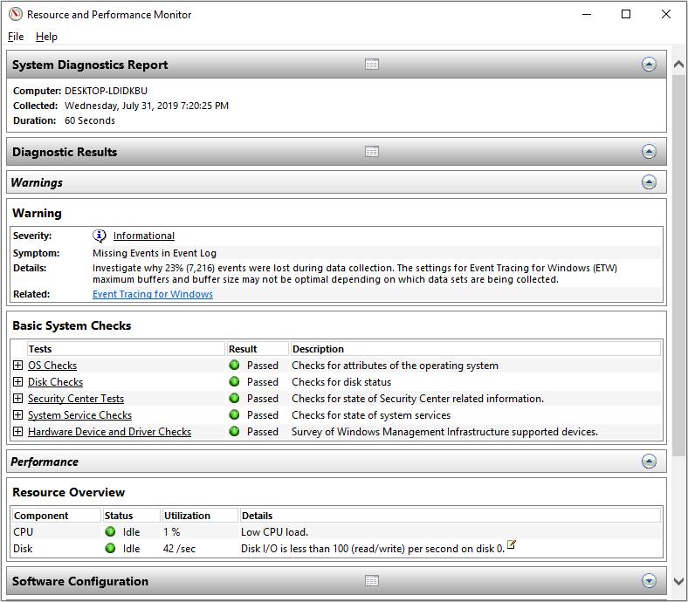The width and height of the screenshot is (688, 602).
Task: Click the edit note icon beside Disk details
Action: coord(511,544)
